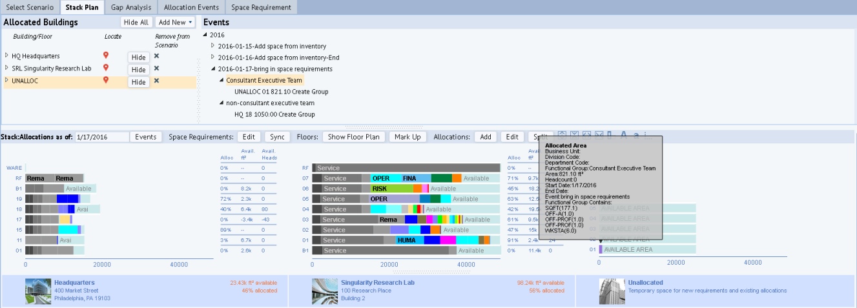Hide the SRL Singularity Research Lab stack

138,70
